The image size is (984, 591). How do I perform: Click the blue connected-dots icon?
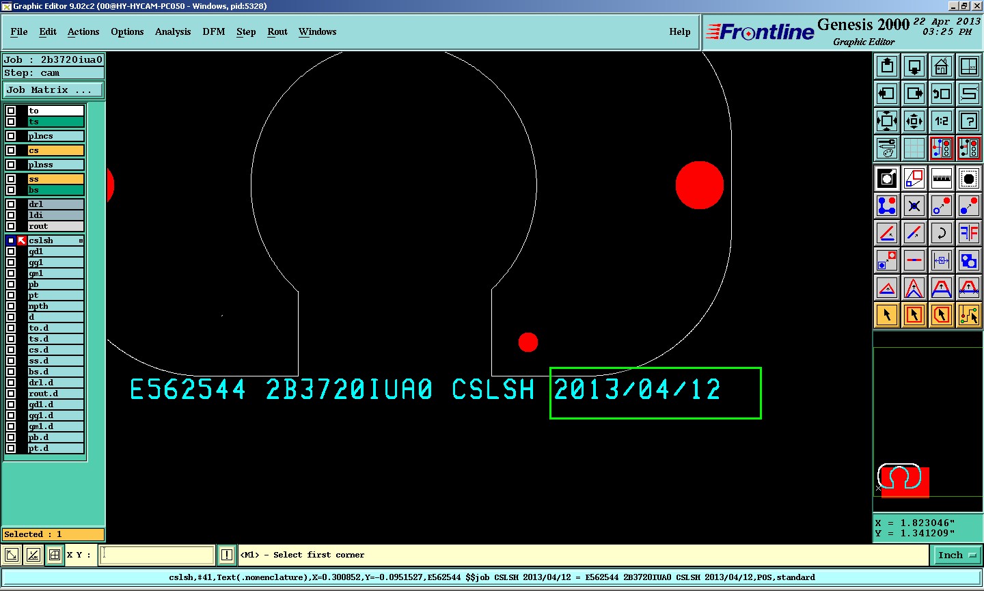[x=887, y=206]
